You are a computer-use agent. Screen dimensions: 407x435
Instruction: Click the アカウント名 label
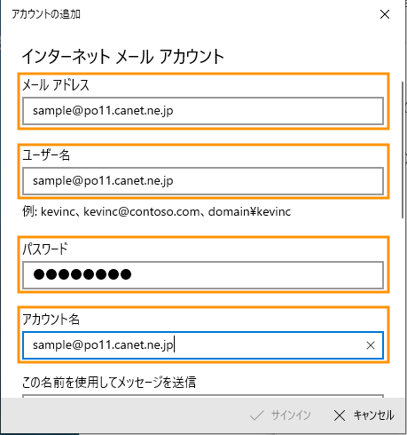51,320
